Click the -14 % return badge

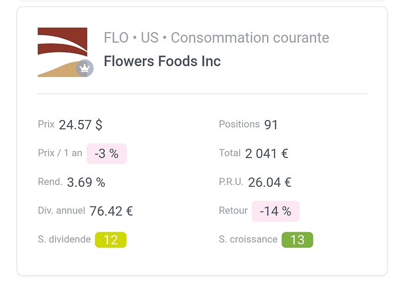[275, 211]
